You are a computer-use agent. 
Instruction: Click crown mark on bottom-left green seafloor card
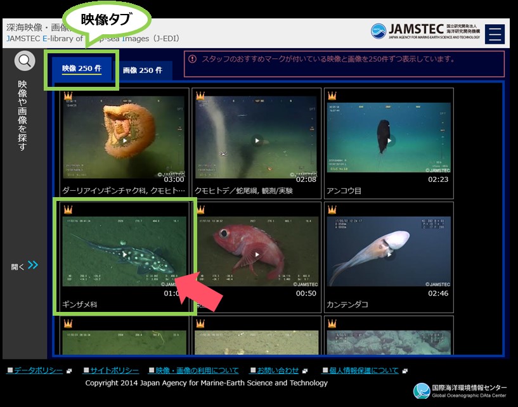[x=68, y=323]
